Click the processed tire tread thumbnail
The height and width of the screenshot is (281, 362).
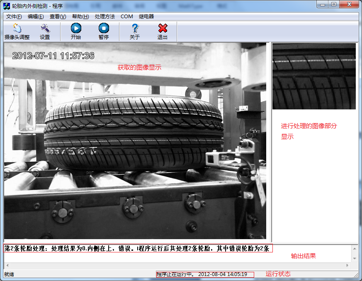pos(314,76)
